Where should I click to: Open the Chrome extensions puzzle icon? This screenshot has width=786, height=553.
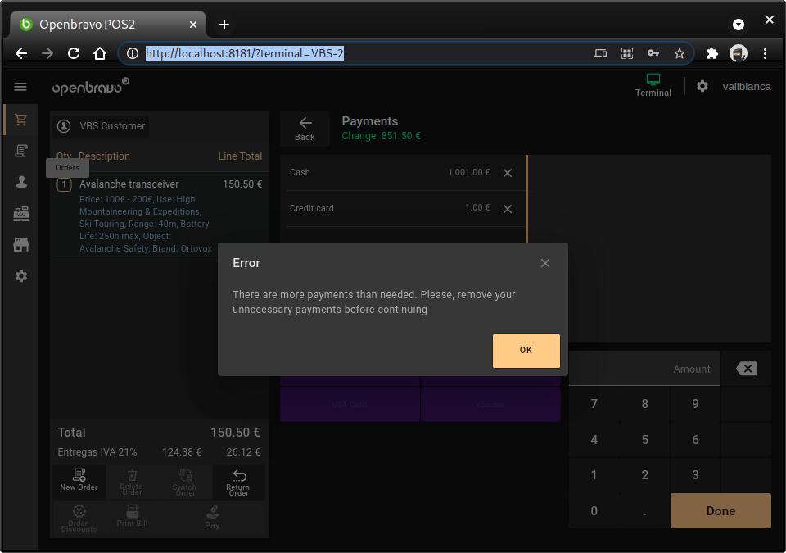click(x=711, y=53)
